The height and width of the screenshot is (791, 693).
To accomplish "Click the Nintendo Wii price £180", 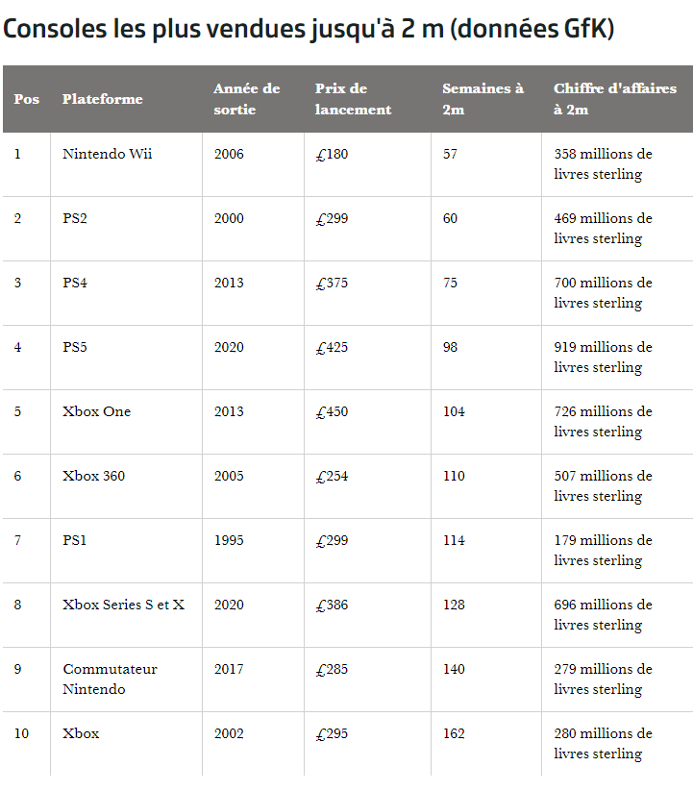I will (x=332, y=154).
